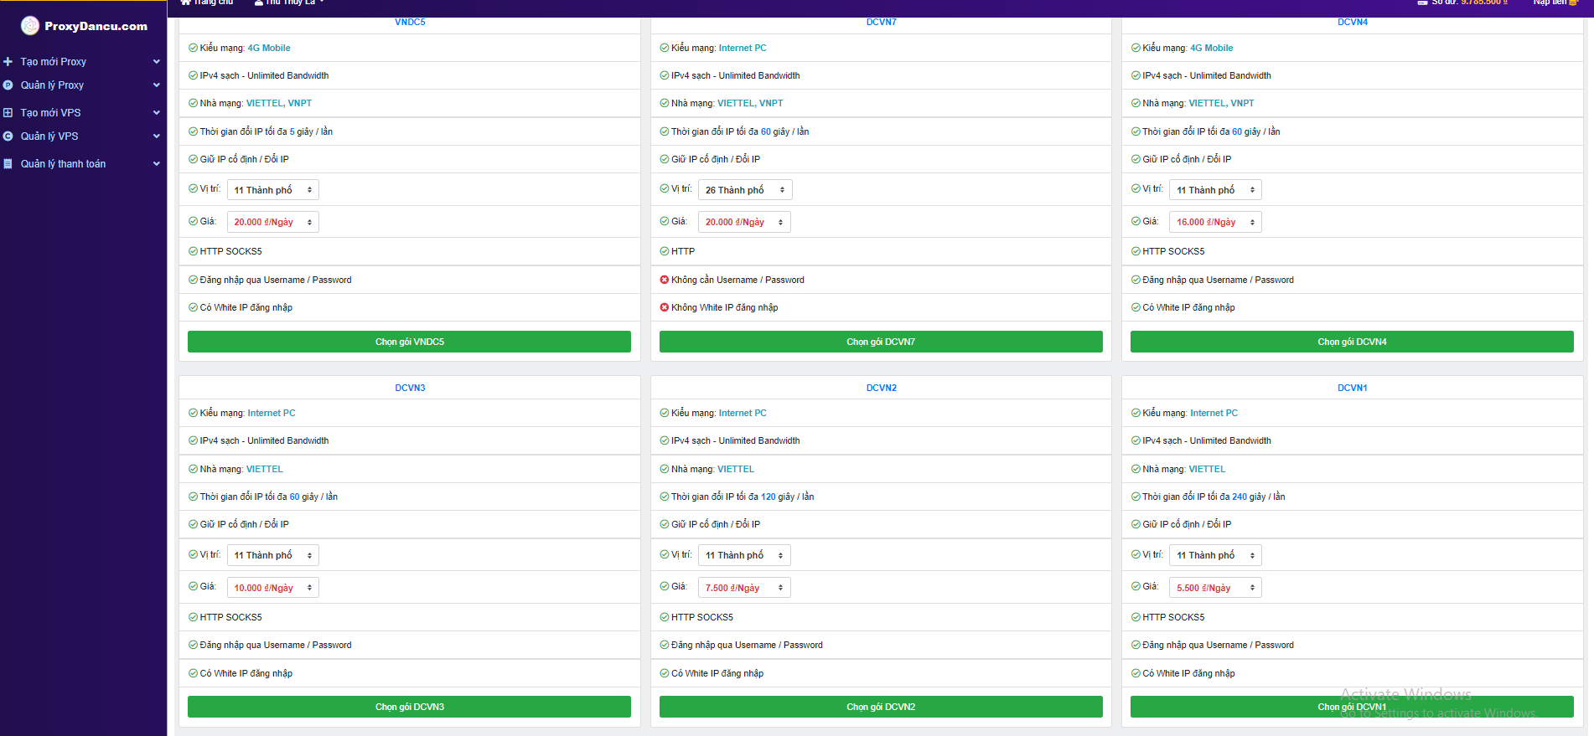Click Chọn gói DCVN7 button
The image size is (1594, 736).
tap(881, 342)
